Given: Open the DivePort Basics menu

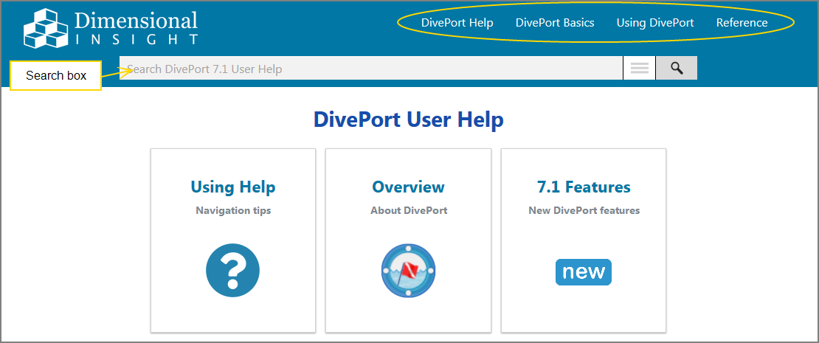Looking at the screenshot, I should tap(555, 23).
